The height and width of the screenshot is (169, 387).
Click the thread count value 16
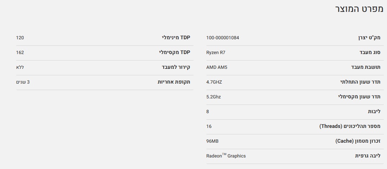tap(209, 126)
